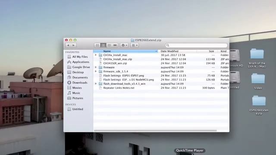Screen dimensions: 276x155
Task: Go back in Finder history
Action: pos(68,45)
